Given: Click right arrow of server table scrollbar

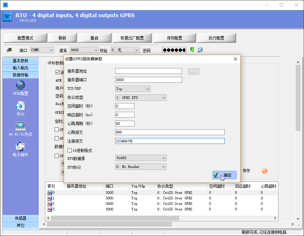Looking at the screenshot, I should tap(275, 218).
